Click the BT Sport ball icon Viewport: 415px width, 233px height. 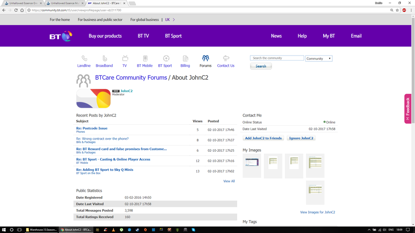(x=166, y=58)
